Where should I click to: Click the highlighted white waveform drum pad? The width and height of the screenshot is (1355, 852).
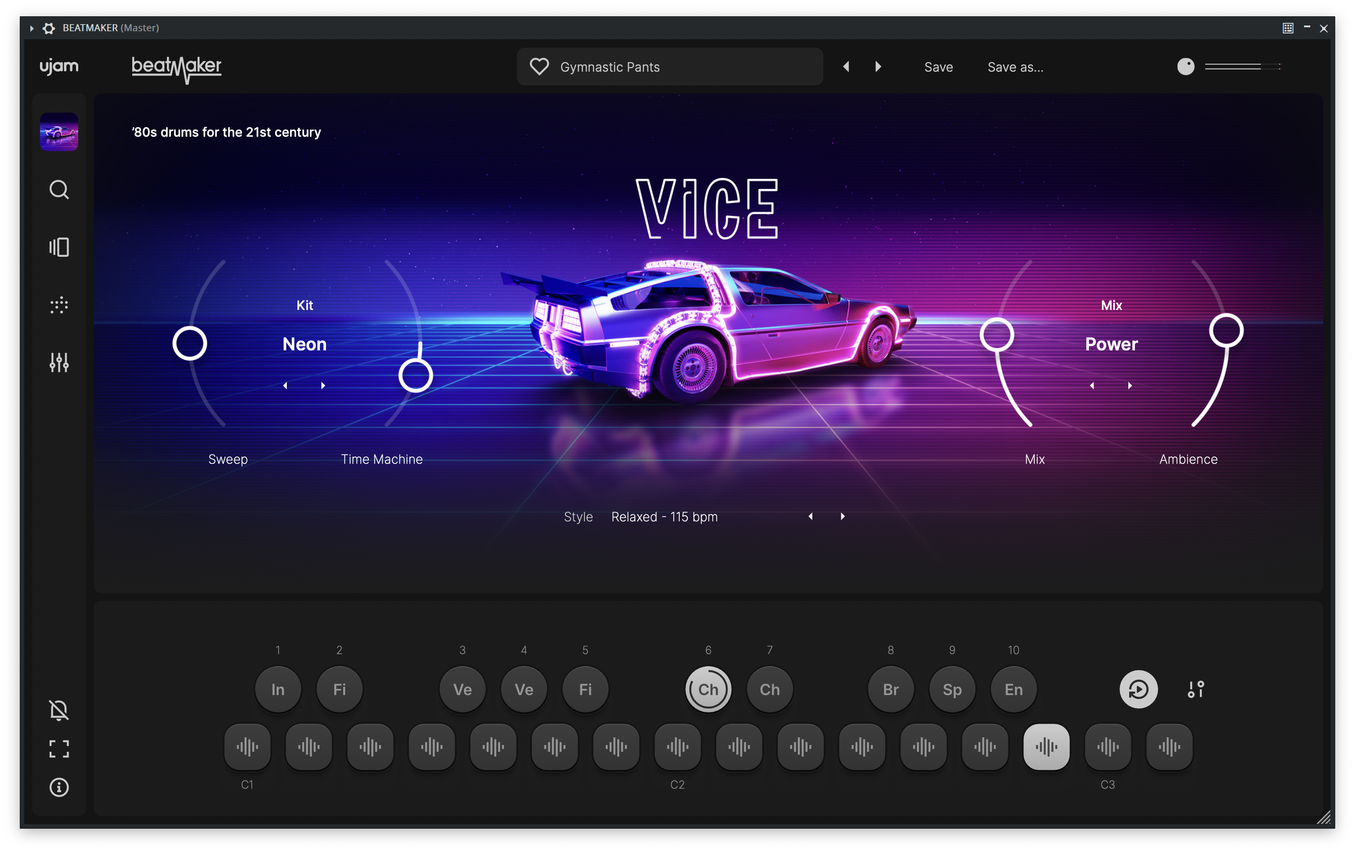coord(1047,746)
